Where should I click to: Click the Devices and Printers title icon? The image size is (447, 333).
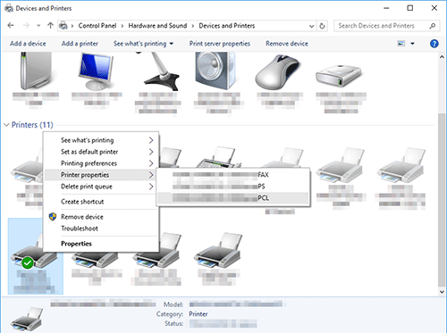9,8
